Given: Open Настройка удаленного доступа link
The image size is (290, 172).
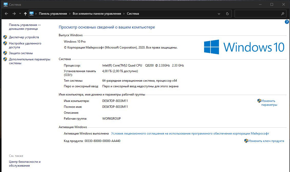Looking at the screenshot, I should pos(25,45).
